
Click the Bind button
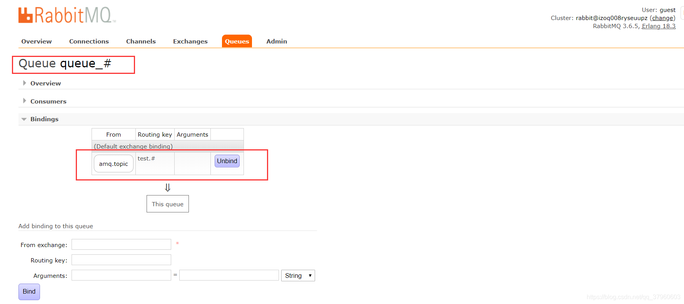coord(29,292)
